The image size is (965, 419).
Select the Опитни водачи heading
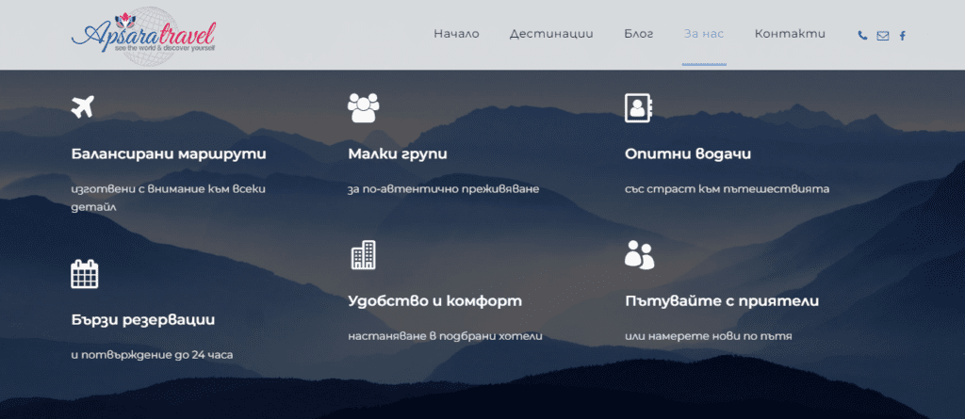pos(688,153)
